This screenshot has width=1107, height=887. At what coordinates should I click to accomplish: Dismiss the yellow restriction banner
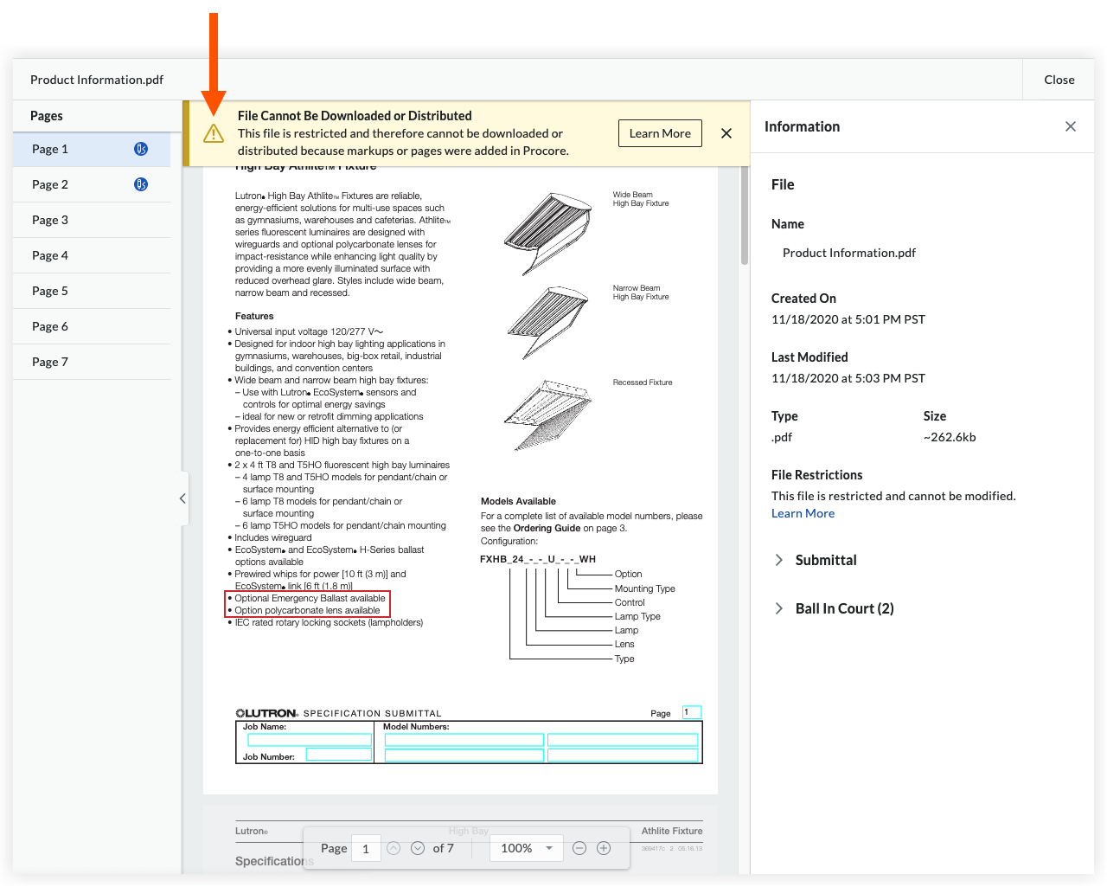(x=726, y=133)
